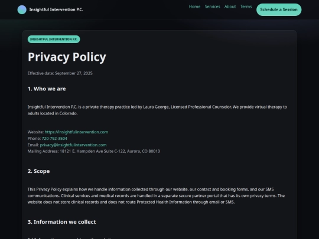
Task: Open the insightfulintervention.com website link
Action: pos(76,132)
